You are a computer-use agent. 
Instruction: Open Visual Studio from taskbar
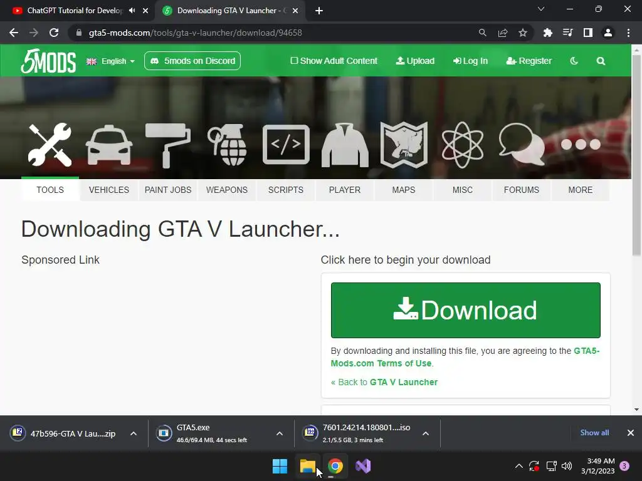coord(363,466)
